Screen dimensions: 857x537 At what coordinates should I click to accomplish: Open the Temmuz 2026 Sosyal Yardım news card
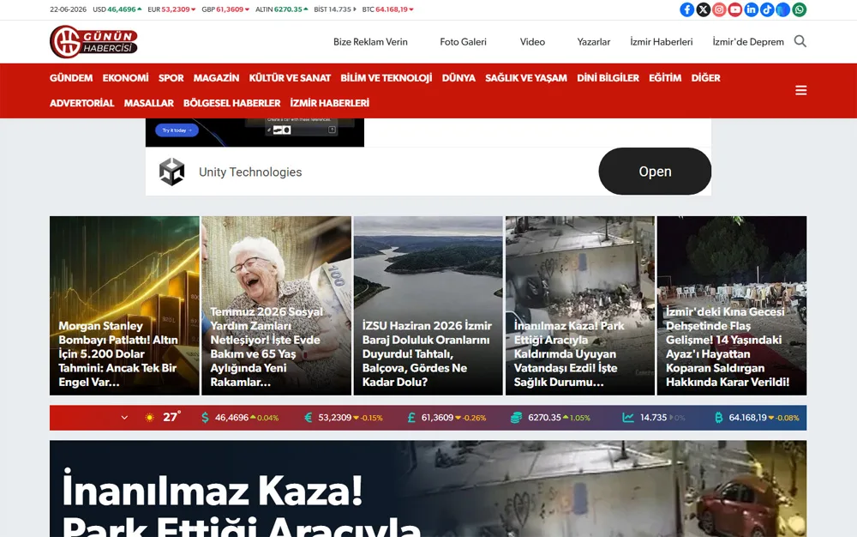pos(277,305)
